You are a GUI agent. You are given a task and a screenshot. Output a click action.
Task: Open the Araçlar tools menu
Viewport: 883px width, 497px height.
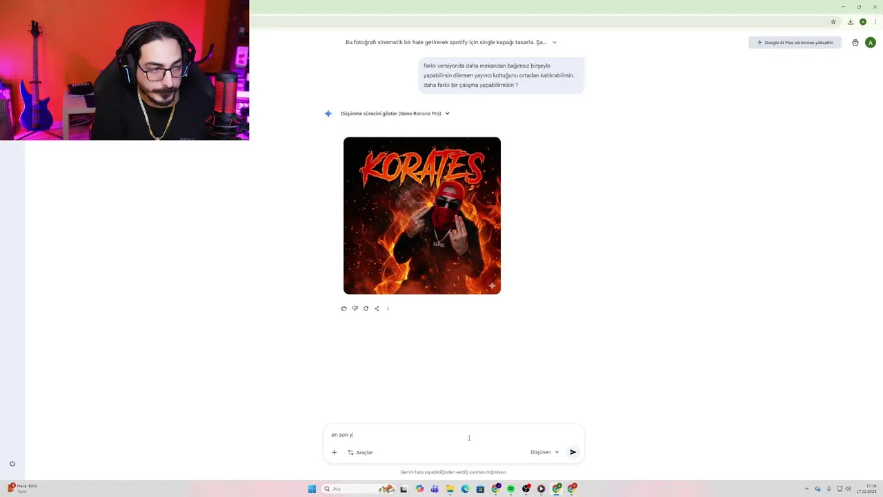point(360,452)
